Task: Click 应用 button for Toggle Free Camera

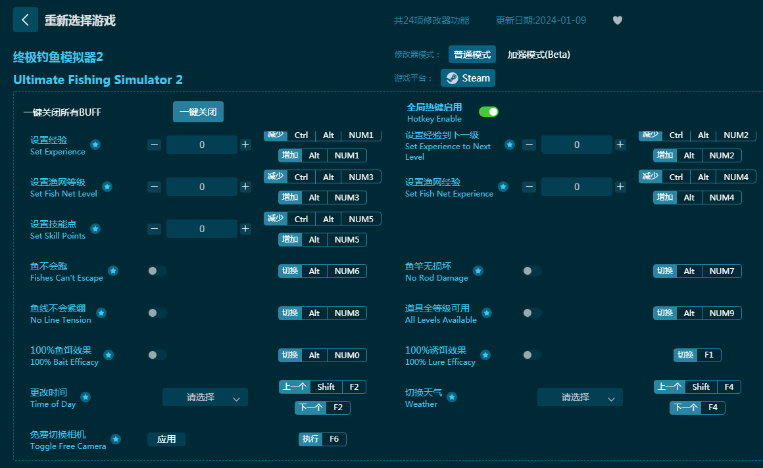Action: pos(166,439)
